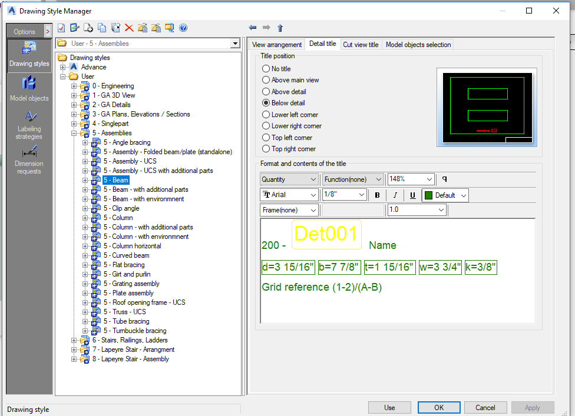
Task: Open the View arrangement tab
Action: click(x=276, y=44)
